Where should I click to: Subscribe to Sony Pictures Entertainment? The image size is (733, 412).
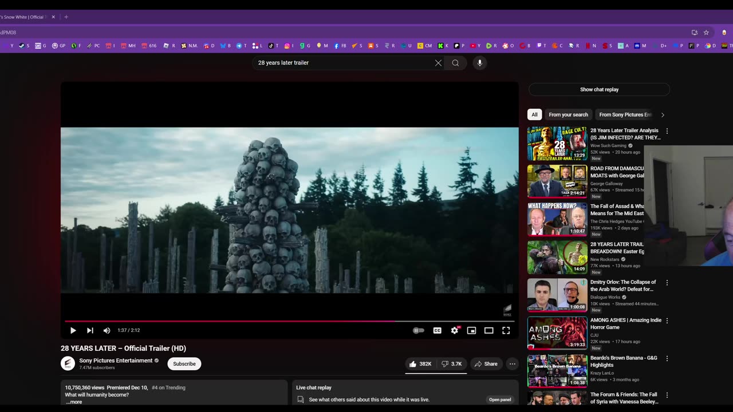184,364
